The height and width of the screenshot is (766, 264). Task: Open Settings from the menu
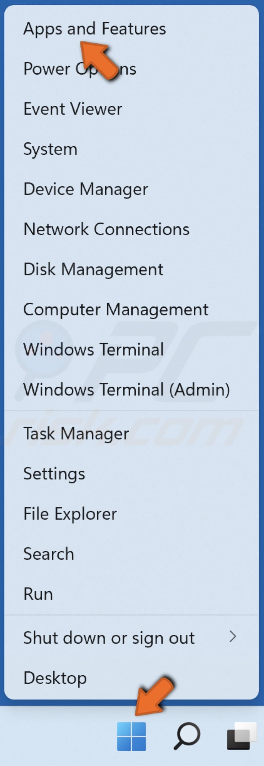tap(54, 473)
